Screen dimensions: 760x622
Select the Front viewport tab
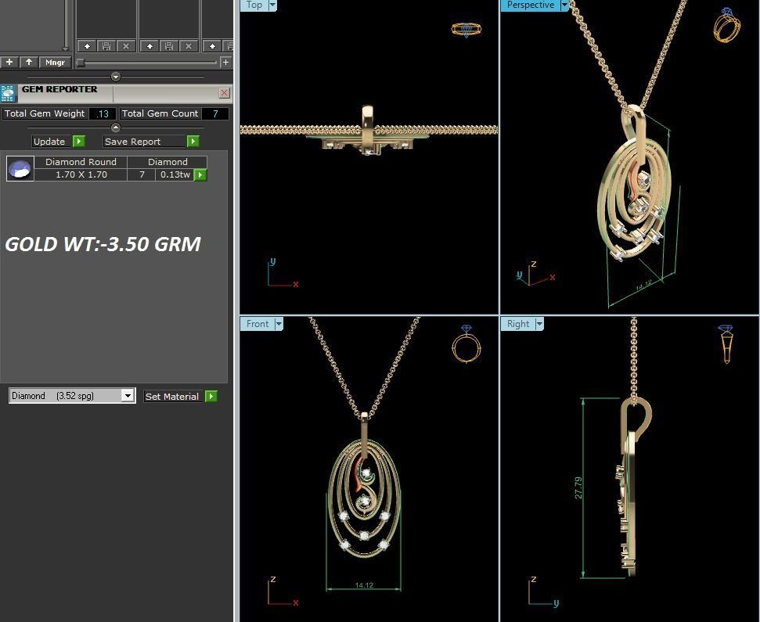(x=258, y=324)
